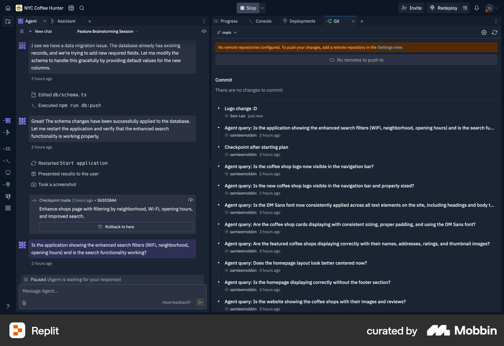The width and height of the screenshot is (504, 346).
Task: Open the Settings view link in the warning banner
Action: [x=390, y=47]
